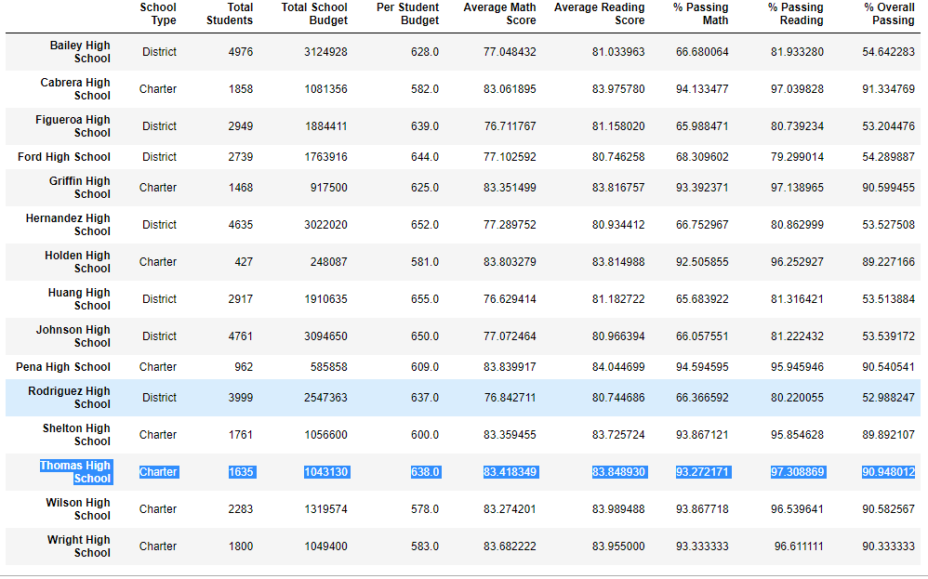928x579 pixels.
Task: Click Bailey's passing math 66.680064
Action: (703, 52)
